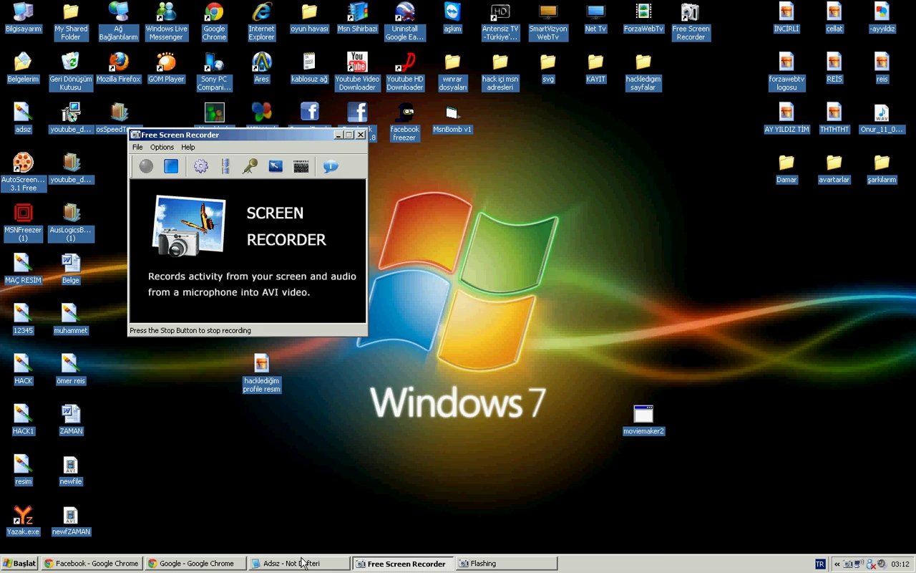Image resolution: width=916 pixels, height=573 pixels.
Task: Select the Ağ Bağlantılarım desktop icon
Action: click(x=118, y=21)
